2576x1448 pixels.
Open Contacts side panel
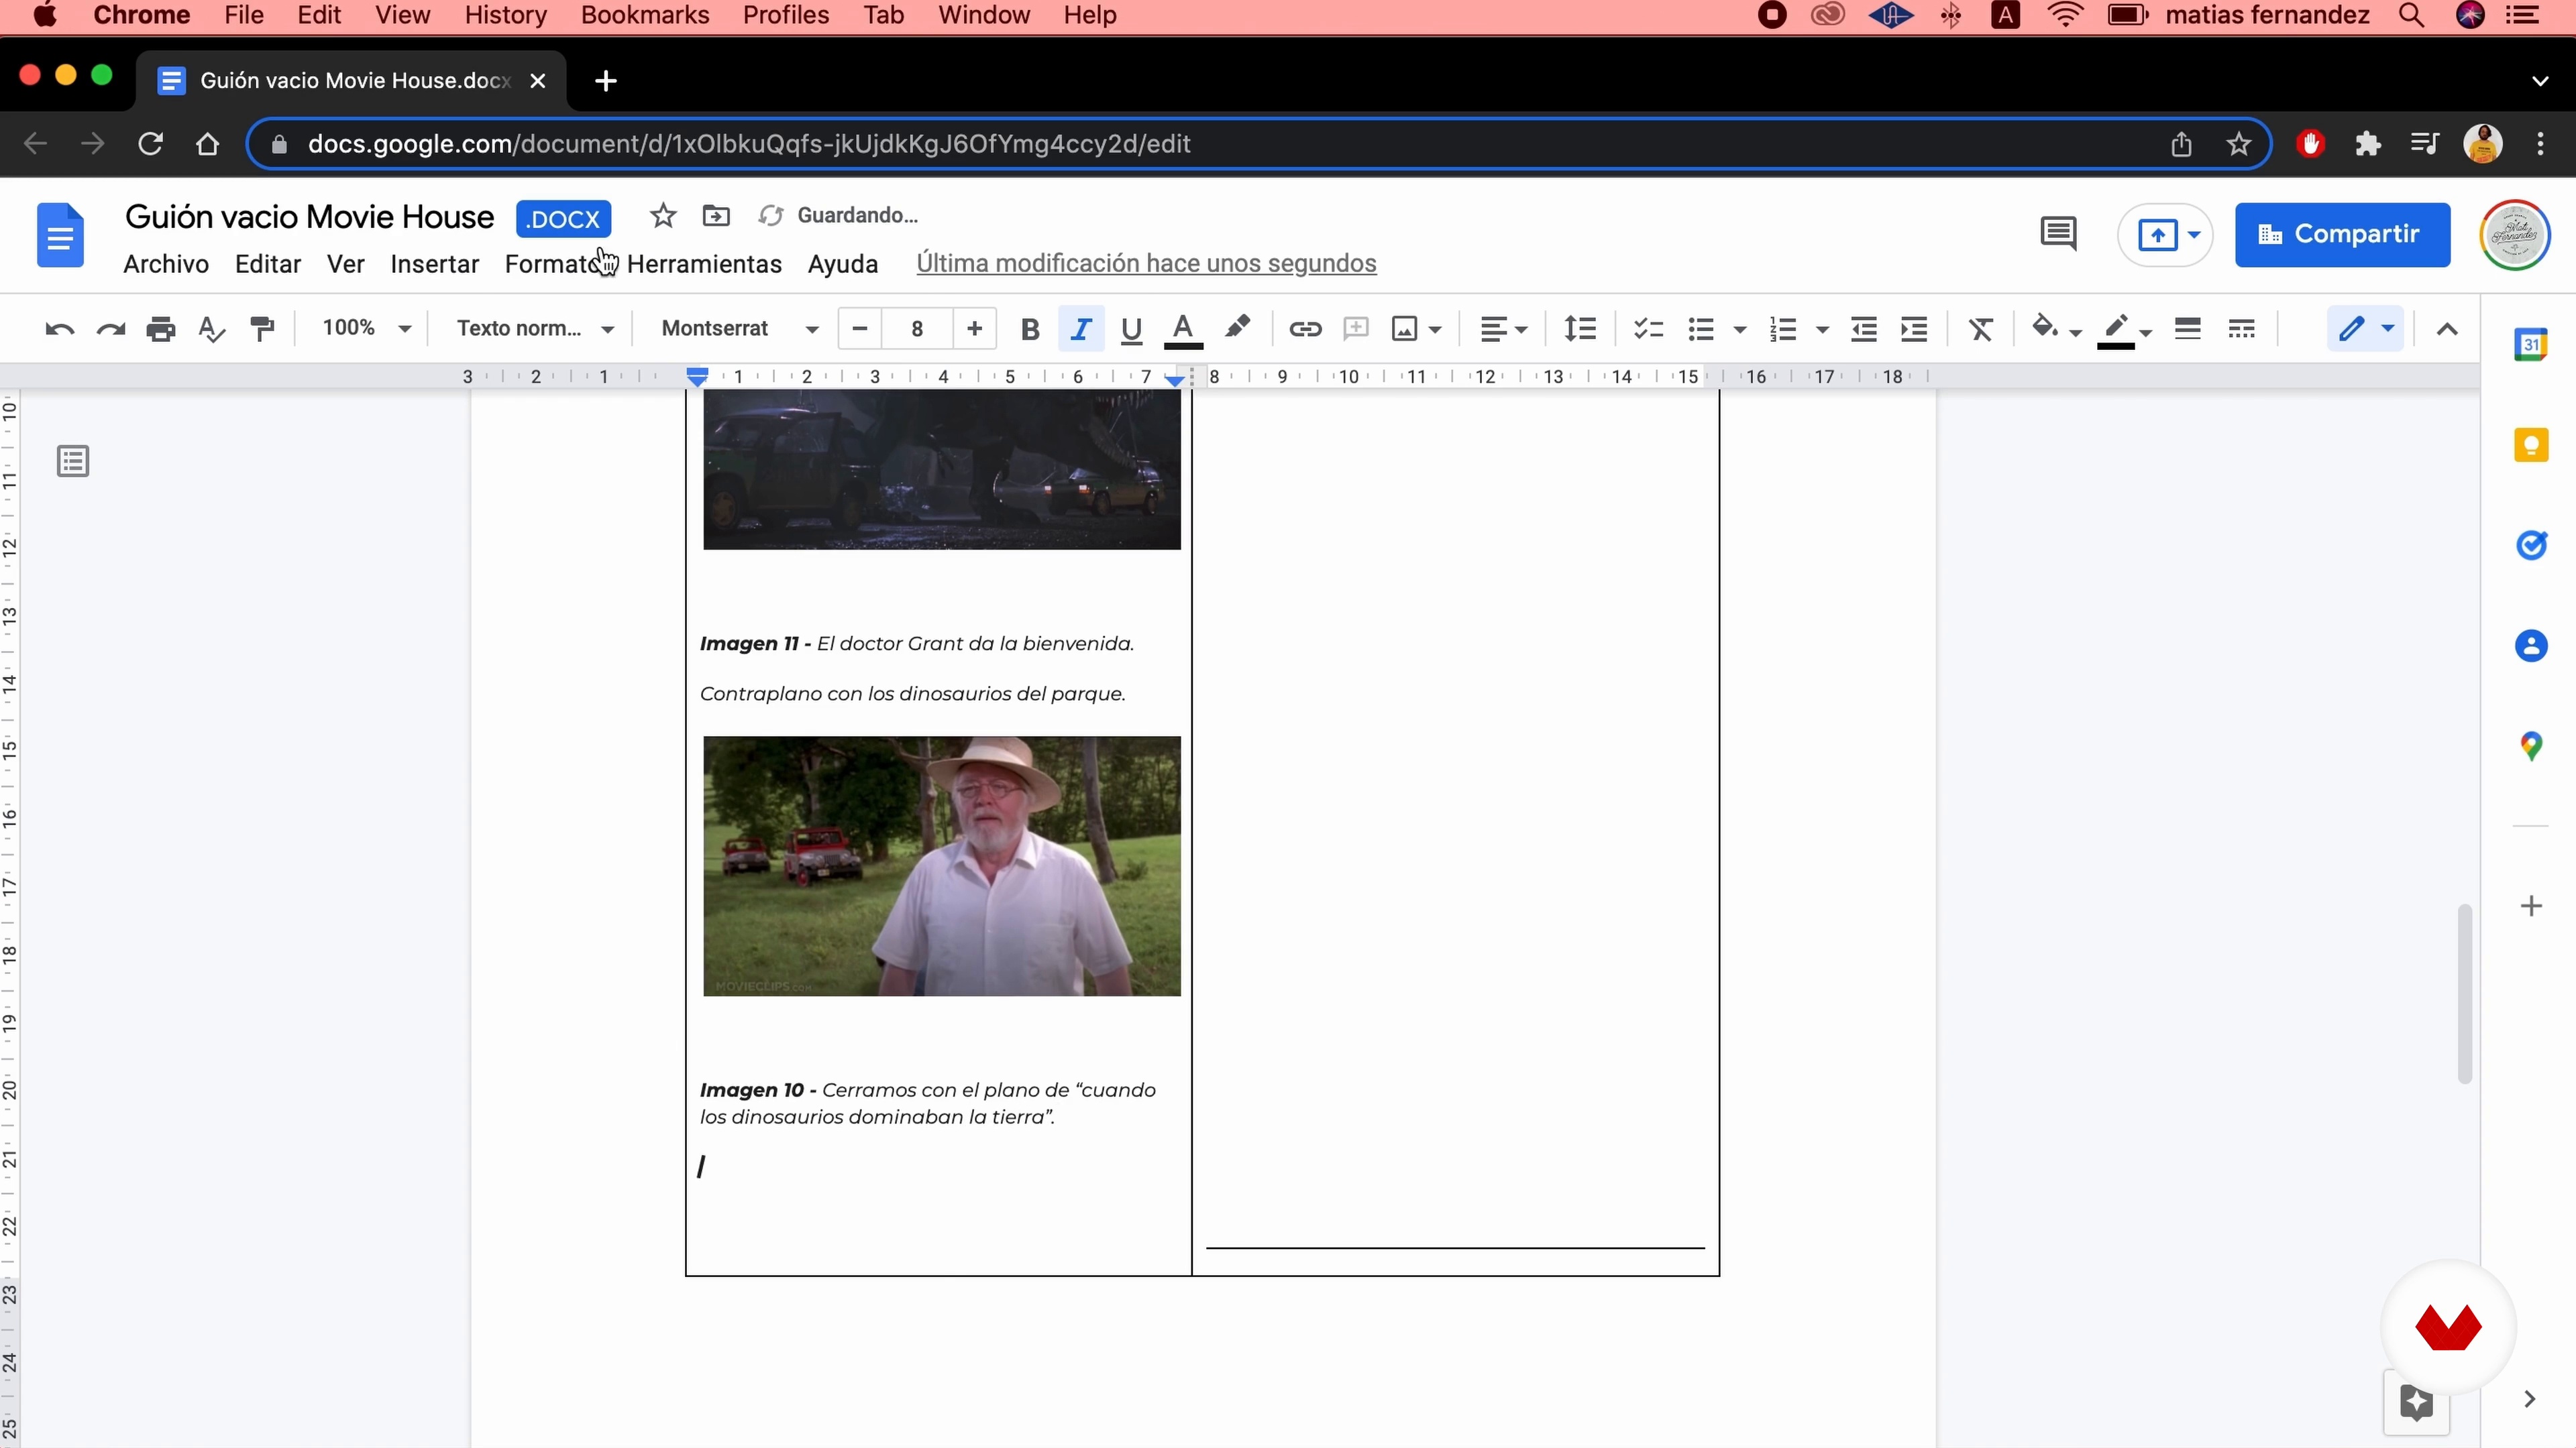pos(2531,646)
